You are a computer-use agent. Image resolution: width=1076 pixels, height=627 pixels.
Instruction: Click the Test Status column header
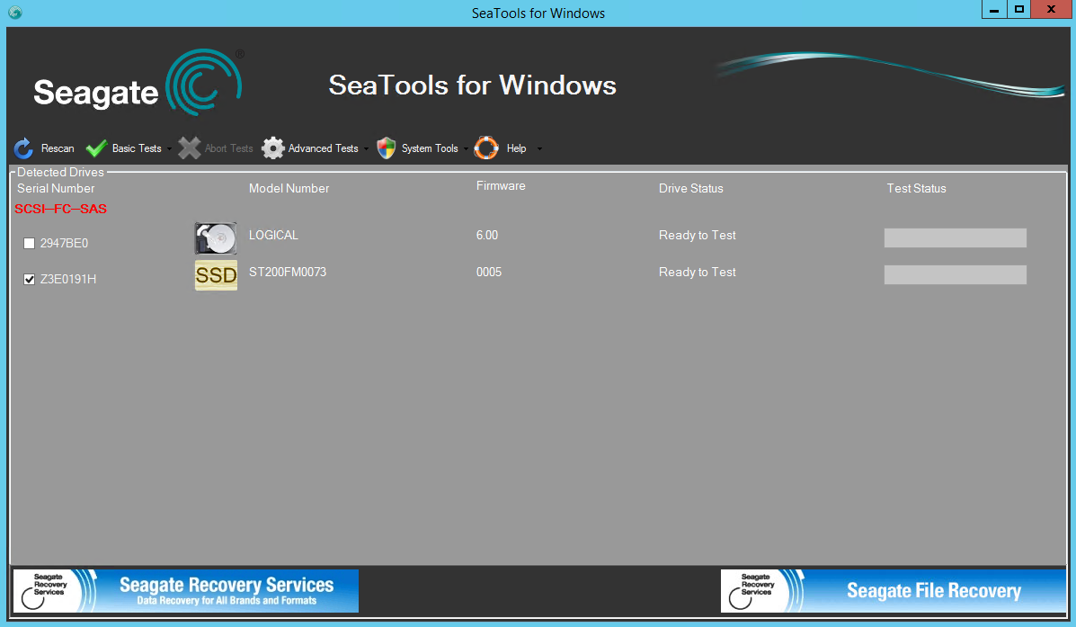coord(916,188)
